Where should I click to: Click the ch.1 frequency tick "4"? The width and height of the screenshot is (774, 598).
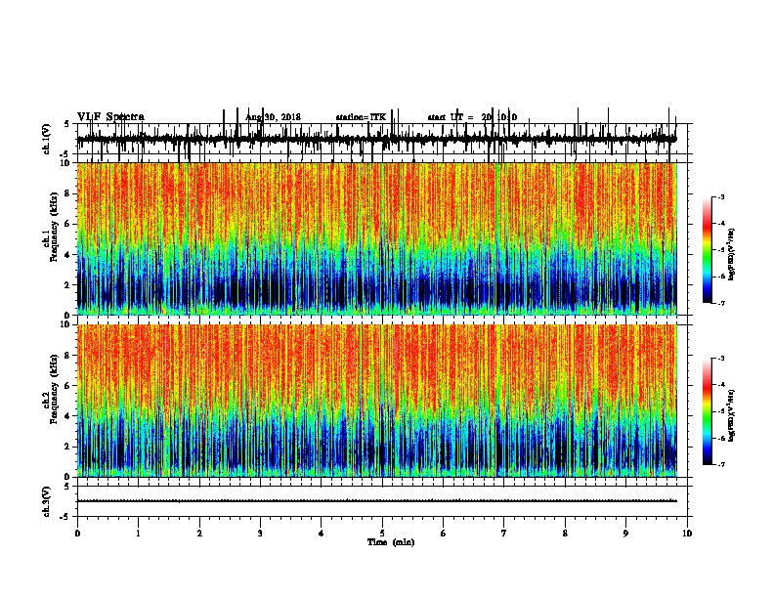[x=67, y=255]
